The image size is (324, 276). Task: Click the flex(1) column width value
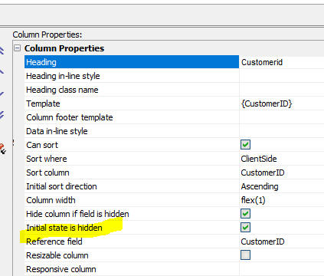(282, 200)
